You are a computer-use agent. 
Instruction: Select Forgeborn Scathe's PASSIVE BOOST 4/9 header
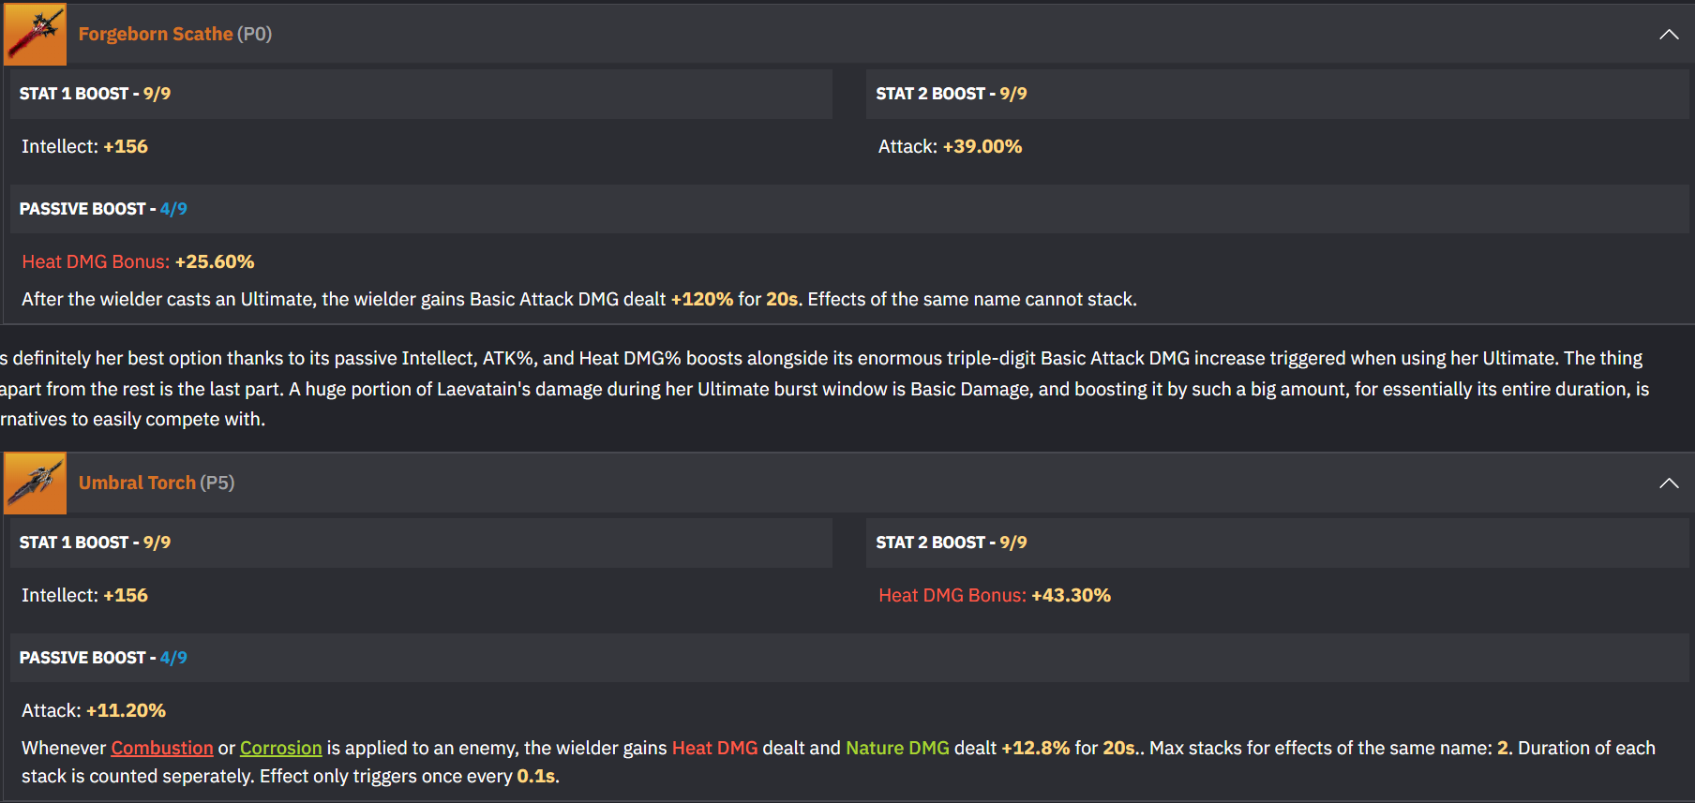point(103,209)
